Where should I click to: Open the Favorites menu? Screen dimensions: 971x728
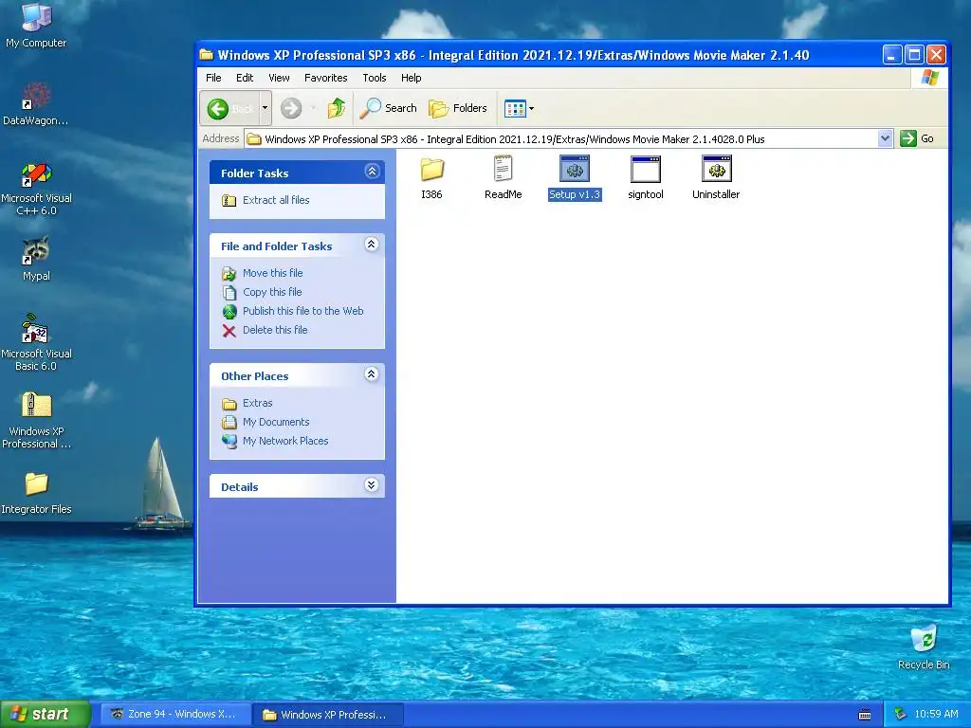click(326, 78)
